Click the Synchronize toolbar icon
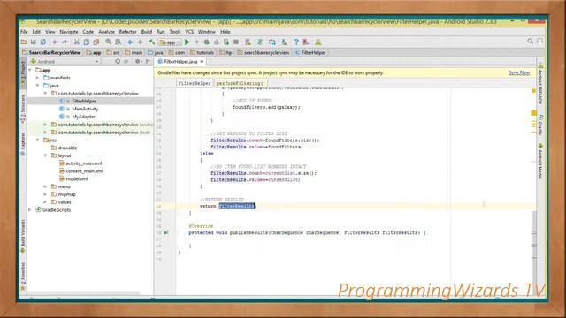 pyautogui.click(x=43, y=42)
